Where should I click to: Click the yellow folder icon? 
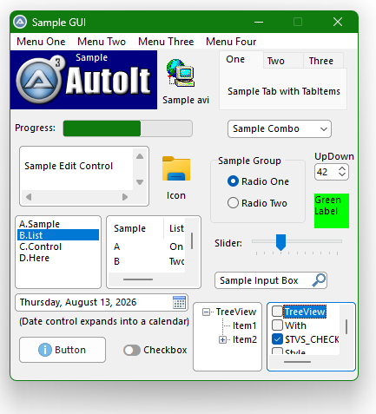point(176,168)
